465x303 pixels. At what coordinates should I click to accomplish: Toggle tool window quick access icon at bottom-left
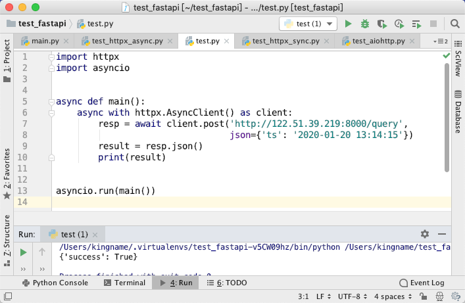coord(8,296)
